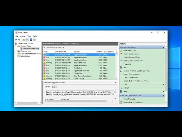Sort by the Task Category column header
This screenshot has height=137, width=182.
[x=109, y=52]
